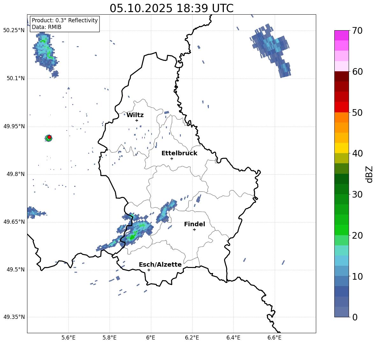This screenshot has width=377, height=344.
Task: Click the 6.2°E longitude label
Action: tap(192, 338)
